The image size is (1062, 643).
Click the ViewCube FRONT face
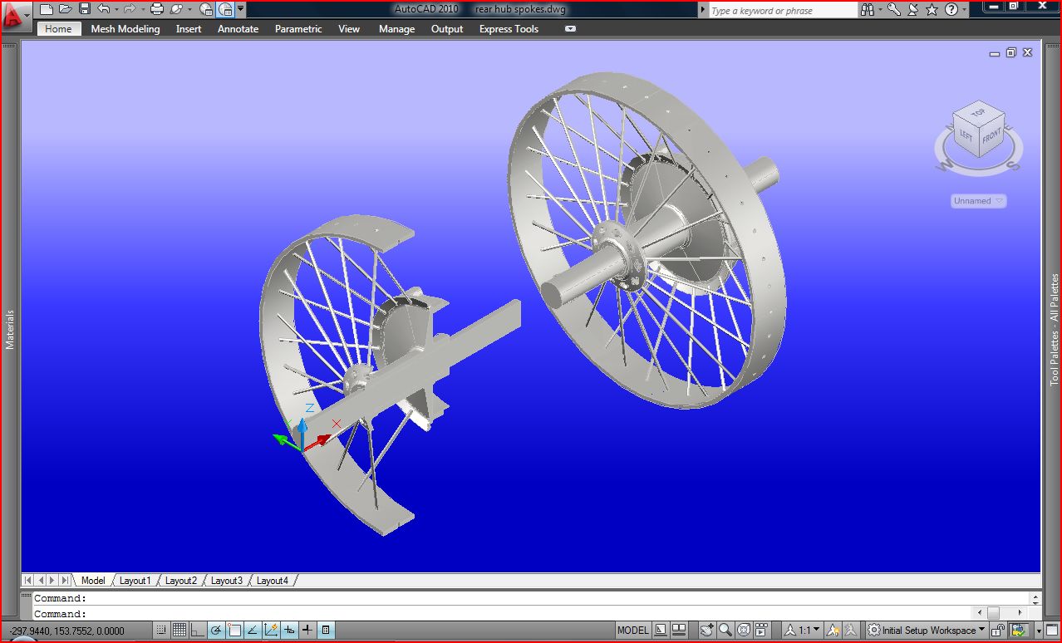pyautogui.click(x=992, y=137)
